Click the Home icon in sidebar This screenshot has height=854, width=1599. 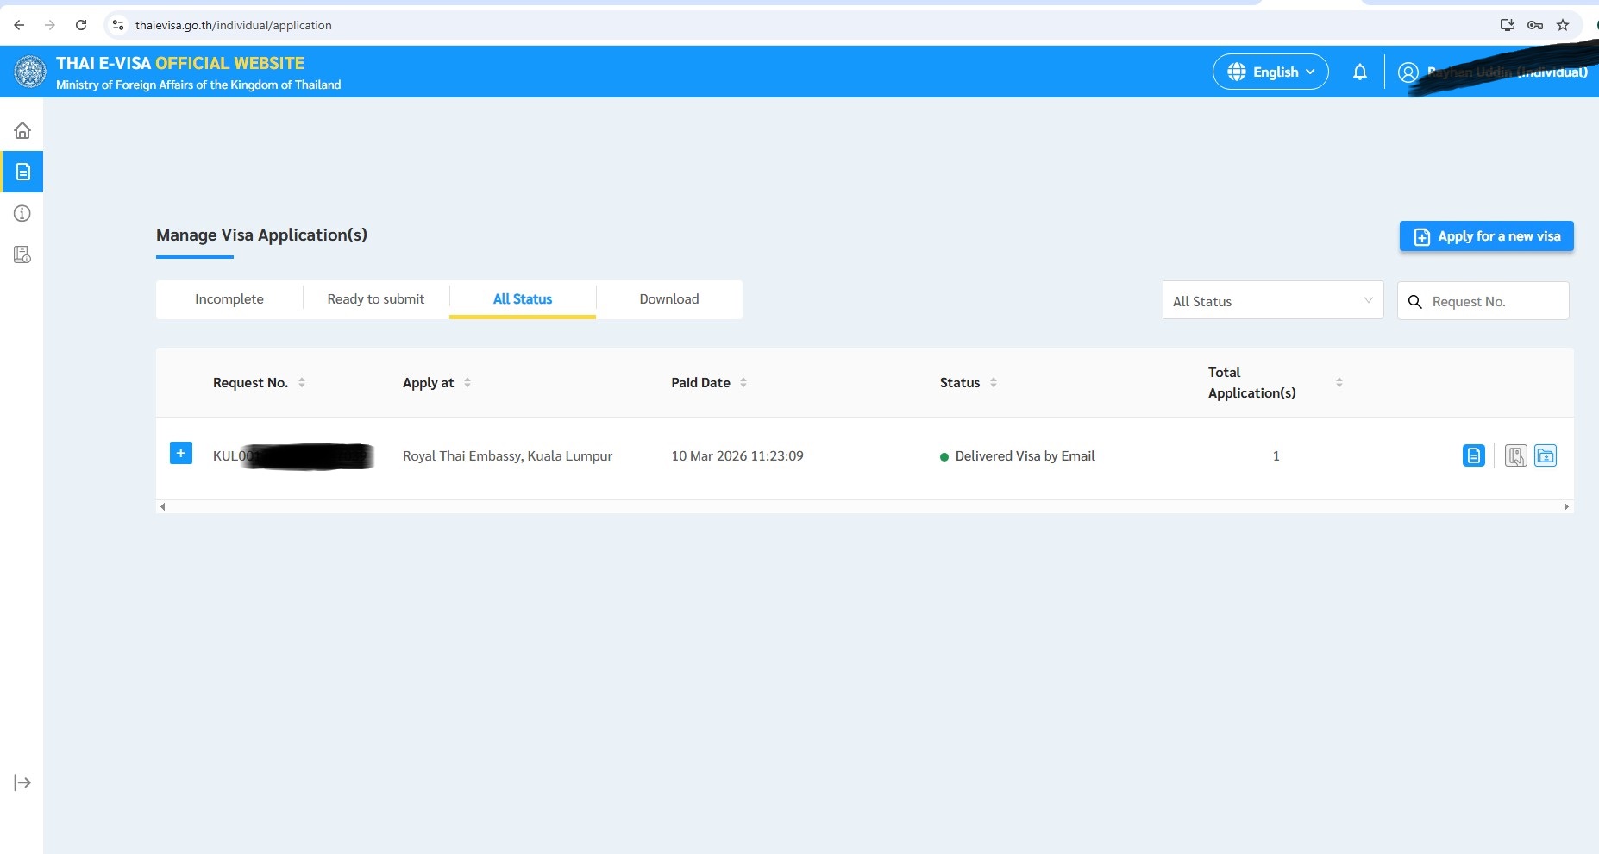[x=22, y=130]
